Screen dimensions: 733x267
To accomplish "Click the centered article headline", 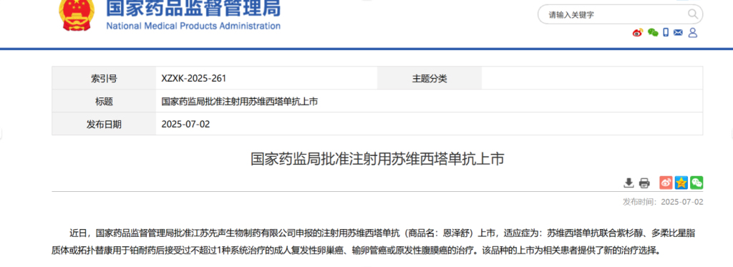I will click(x=377, y=159).
